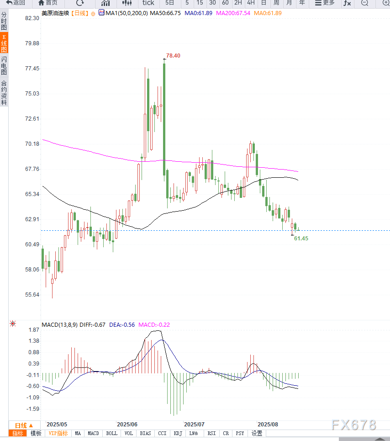Switch to 闪电图 view
This screenshot has height=441, width=390.
(x=4, y=66)
